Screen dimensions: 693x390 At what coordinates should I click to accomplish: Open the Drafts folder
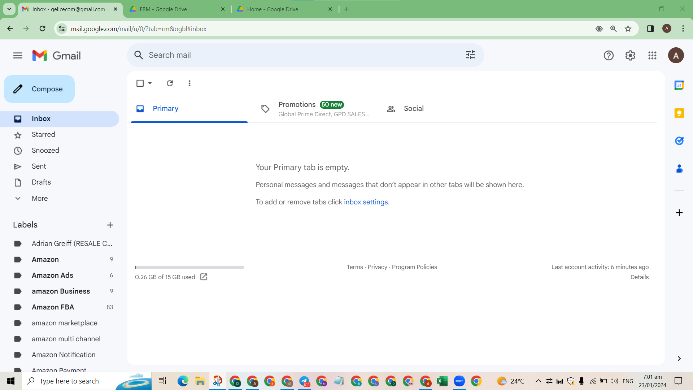click(60, 182)
